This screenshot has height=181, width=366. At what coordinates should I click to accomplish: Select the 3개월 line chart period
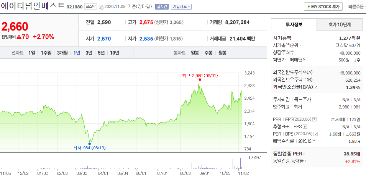(62, 53)
